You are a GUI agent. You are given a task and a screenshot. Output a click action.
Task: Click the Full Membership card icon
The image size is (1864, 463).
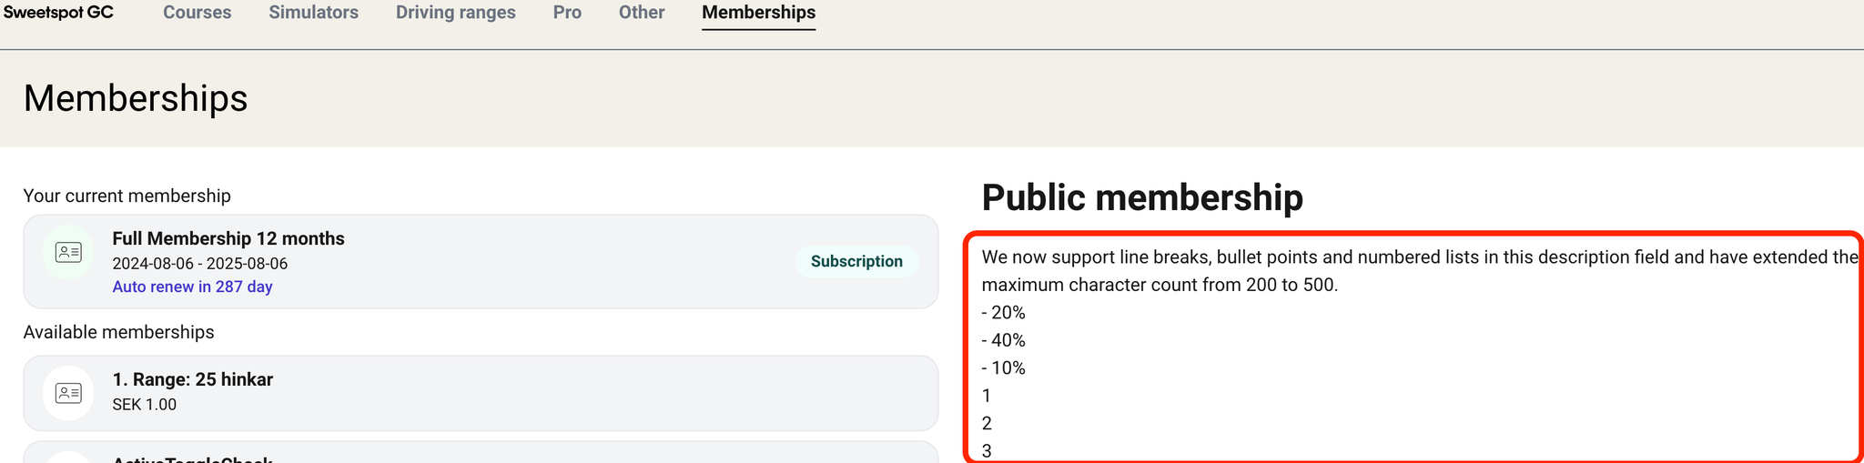(68, 252)
